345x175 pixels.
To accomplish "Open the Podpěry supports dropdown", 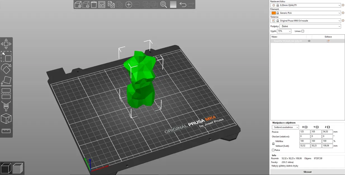I will (310, 26).
